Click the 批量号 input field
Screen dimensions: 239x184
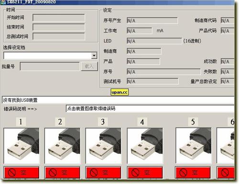(50, 66)
